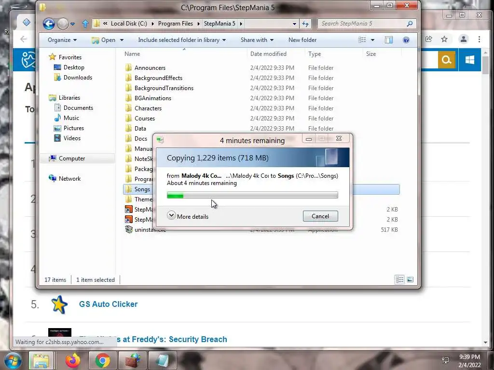
Task: Open the view options dropdown arrow
Action: [x=373, y=40]
